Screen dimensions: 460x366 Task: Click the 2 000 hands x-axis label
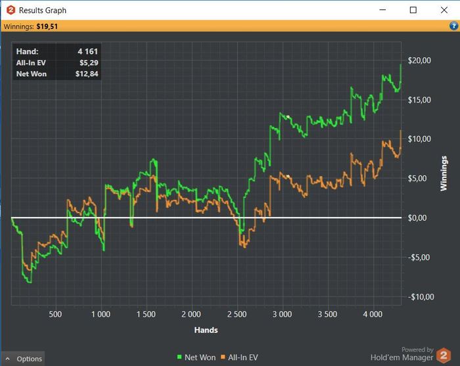pyautogui.click(x=191, y=314)
